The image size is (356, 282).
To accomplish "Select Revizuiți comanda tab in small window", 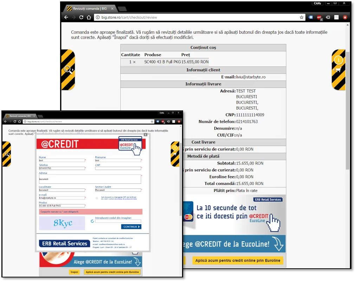I will (x=20, y=116).
